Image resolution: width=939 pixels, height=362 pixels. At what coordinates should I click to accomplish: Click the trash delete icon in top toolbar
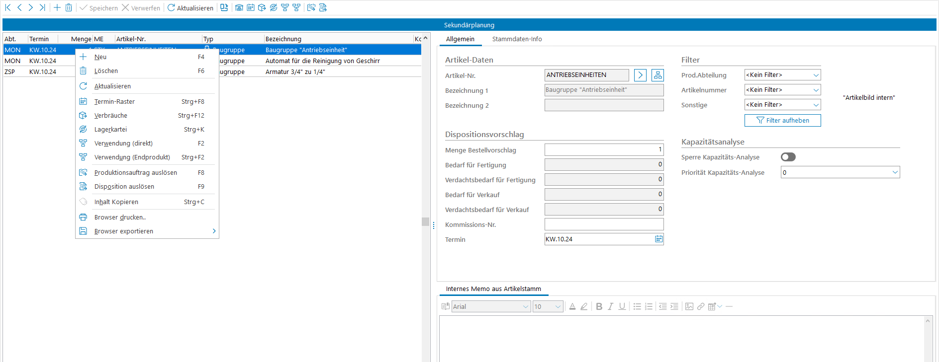pyautogui.click(x=69, y=7)
